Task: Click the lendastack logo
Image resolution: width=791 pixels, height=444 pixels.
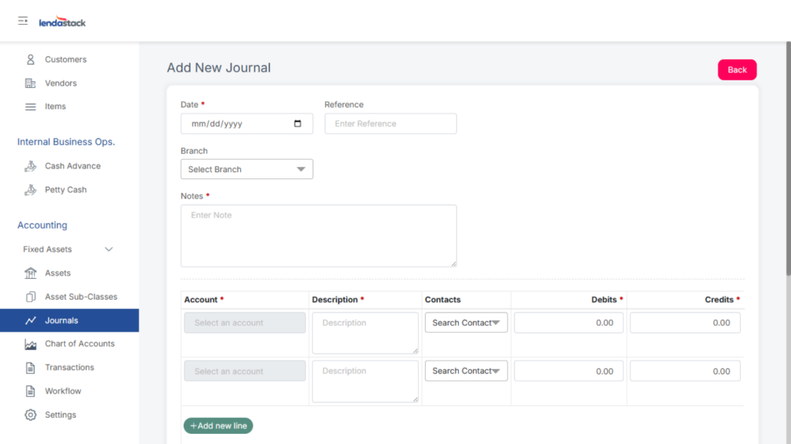Action: click(63, 22)
